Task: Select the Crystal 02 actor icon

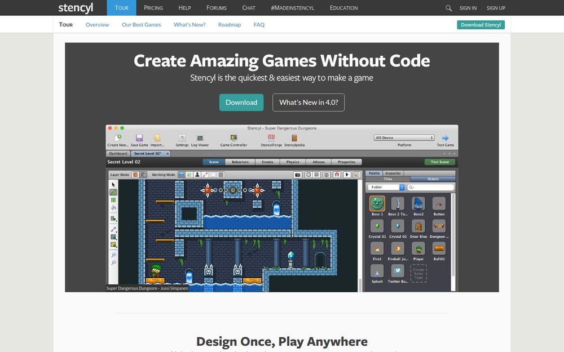Action: 398,226
